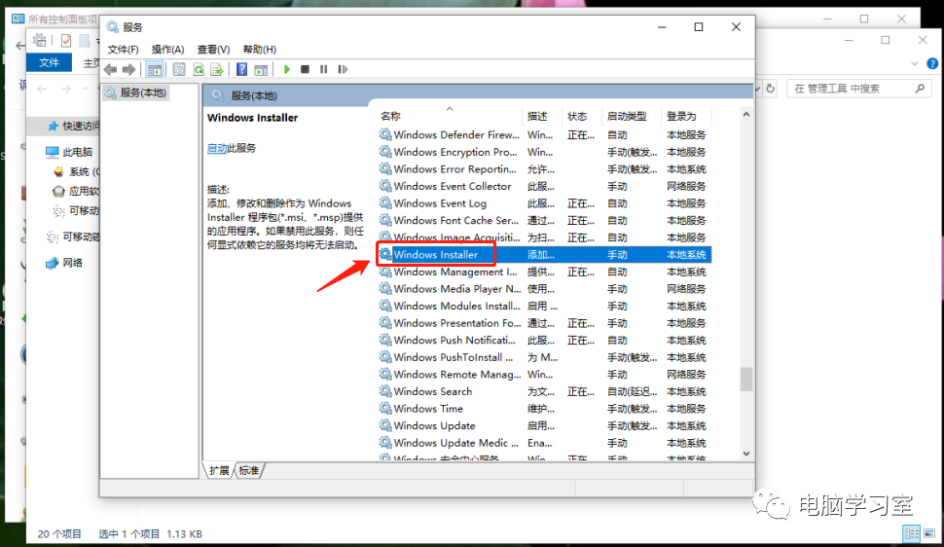Select the Windows Event Collector service

(544, 186)
